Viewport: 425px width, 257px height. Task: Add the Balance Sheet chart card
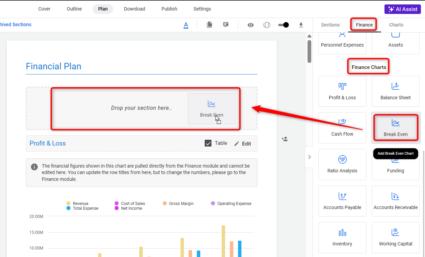click(x=396, y=91)
